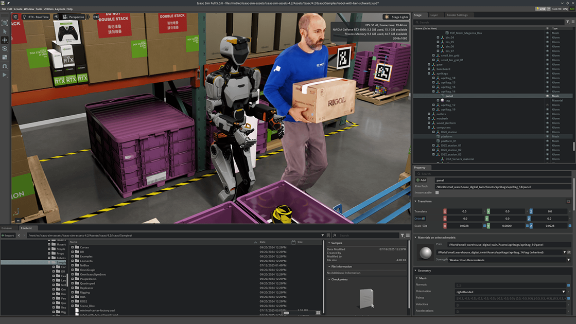Expand the Robots folder in tree
The height and width of the screenshot is (324, 576).
pos(49,258)
